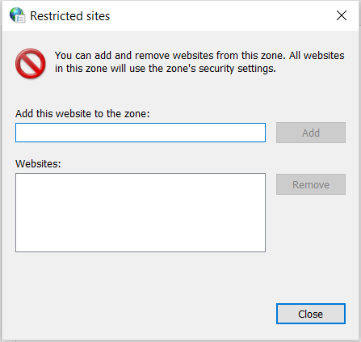Click the 'Restricted sites' title text

(69, 16)
